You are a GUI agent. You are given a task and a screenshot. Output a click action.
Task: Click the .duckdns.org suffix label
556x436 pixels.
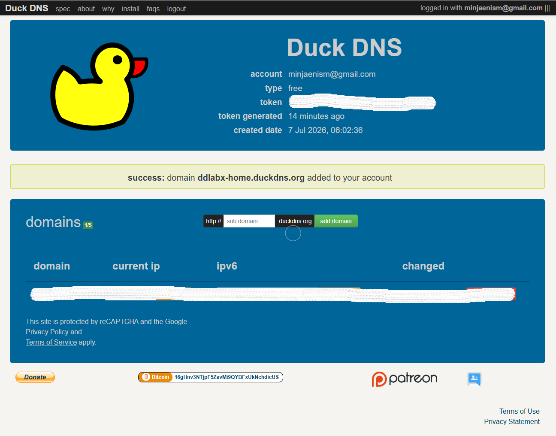click(x=295, y=221)
